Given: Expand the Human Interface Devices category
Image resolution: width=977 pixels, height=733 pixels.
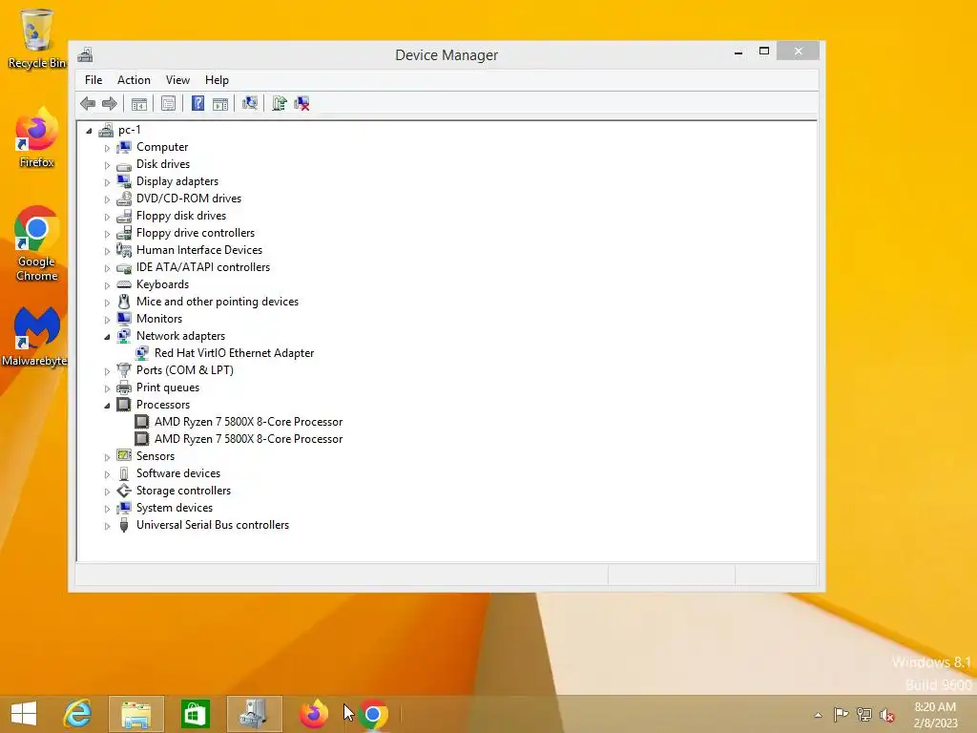Looking at the screenshot, I should (107, 251).
